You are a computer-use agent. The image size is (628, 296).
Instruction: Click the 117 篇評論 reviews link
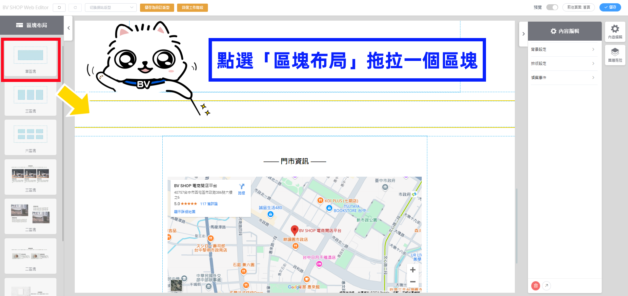[209, 204]
